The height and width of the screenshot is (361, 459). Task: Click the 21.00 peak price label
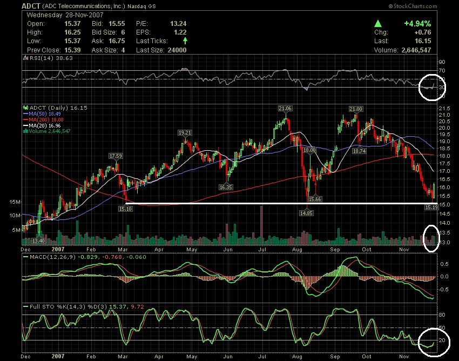[x=356, y=109]
